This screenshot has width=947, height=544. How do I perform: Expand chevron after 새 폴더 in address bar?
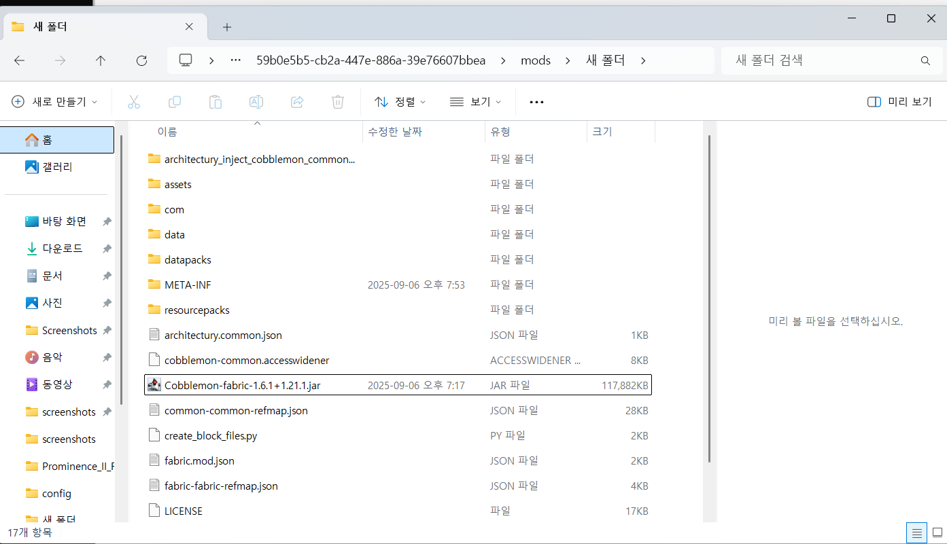click(642, 60)
